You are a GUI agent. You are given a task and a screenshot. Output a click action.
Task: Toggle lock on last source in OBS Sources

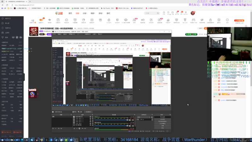pos(93,125)
